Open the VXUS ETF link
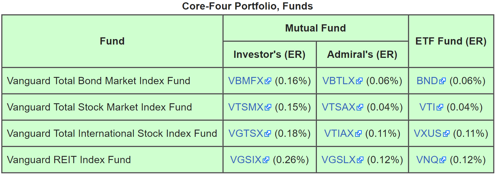 428,134
